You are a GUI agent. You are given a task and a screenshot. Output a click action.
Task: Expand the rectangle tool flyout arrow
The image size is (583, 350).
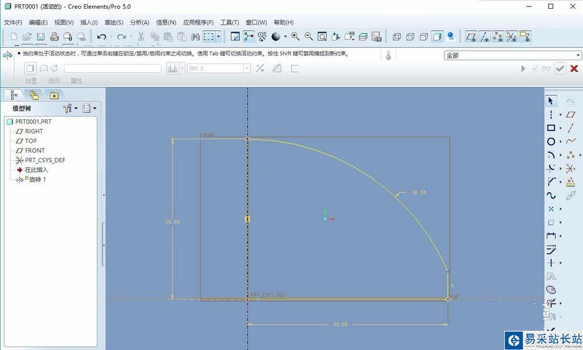pyautogui.click(x=561, y=128)
